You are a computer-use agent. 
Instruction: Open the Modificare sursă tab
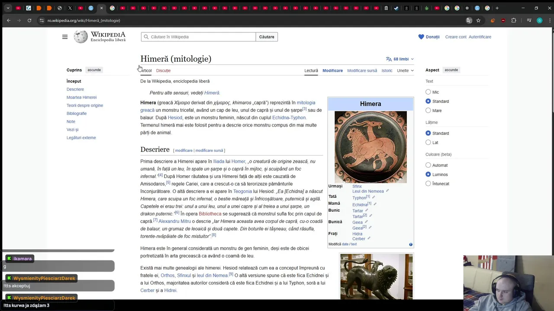[362, 70]
